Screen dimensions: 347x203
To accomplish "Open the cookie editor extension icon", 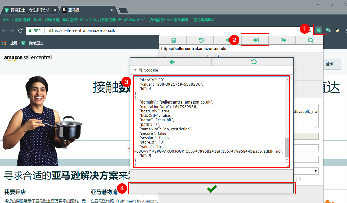I will [x=319, y=30].
